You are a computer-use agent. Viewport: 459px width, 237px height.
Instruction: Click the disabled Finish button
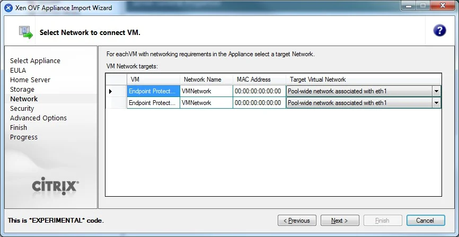click(x=383, y=221)
